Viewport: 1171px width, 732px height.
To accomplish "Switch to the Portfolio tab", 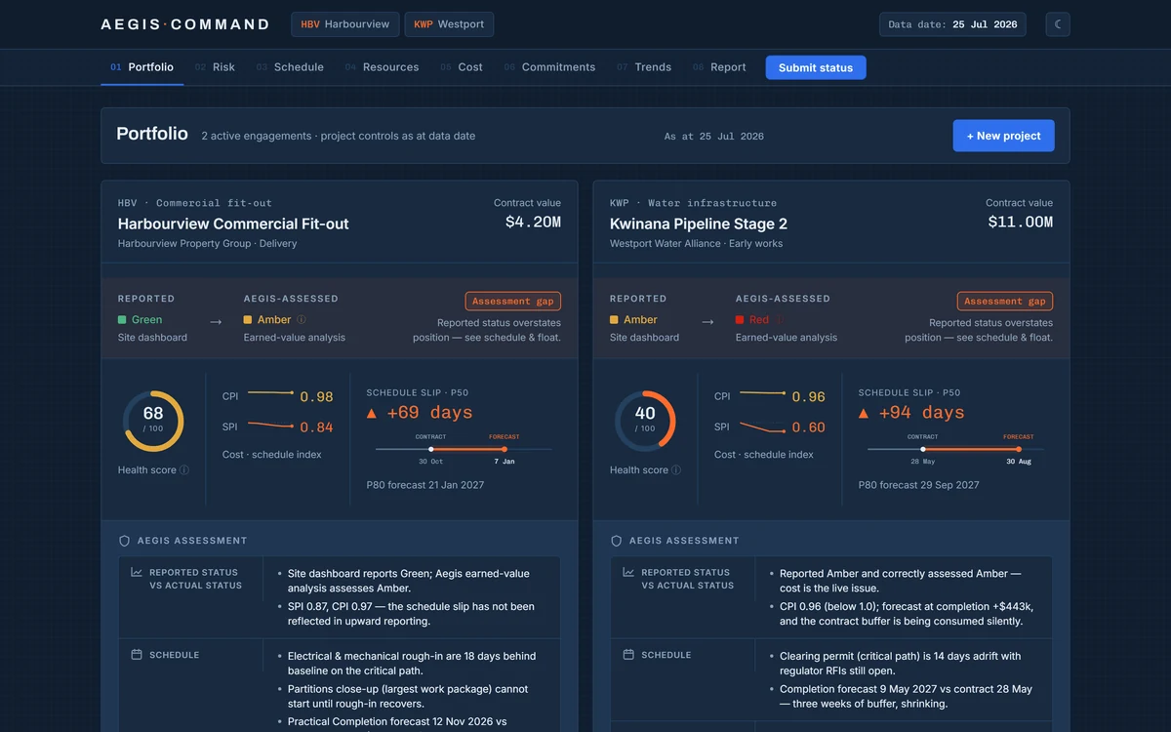I will point(141,67).
